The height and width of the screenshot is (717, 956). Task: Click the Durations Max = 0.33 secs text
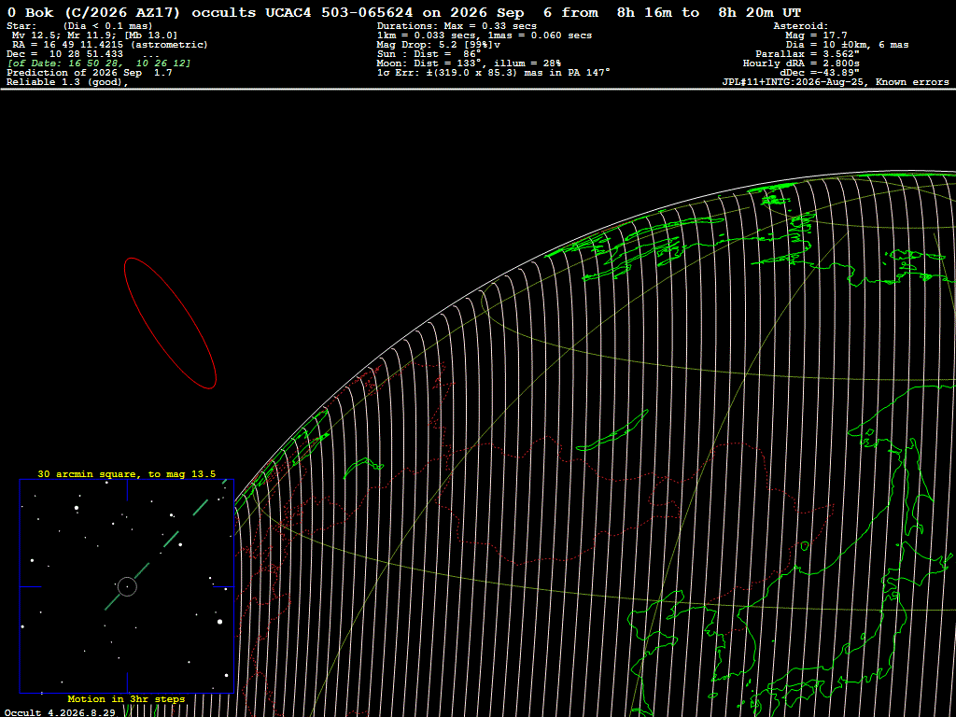click(x=457, y=26)
